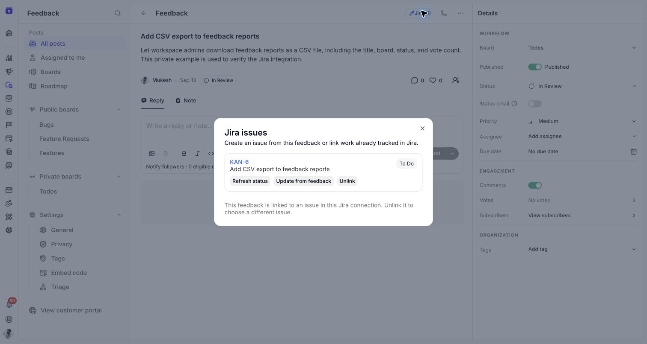647x344 pixels.
Task: Open the Add assignee dropdown
Action: click(582, 137)
